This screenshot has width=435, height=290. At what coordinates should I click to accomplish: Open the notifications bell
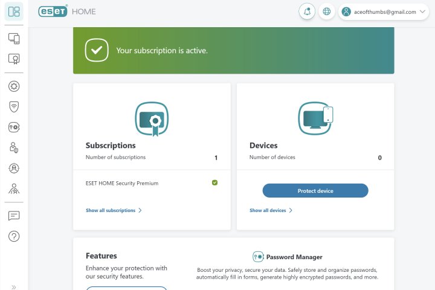point(307,11)
